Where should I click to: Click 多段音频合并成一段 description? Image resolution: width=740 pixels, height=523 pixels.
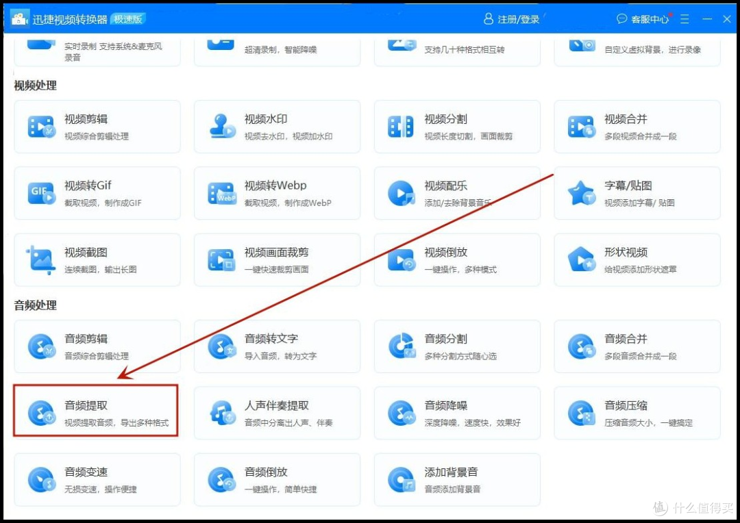tap(641, 356)
